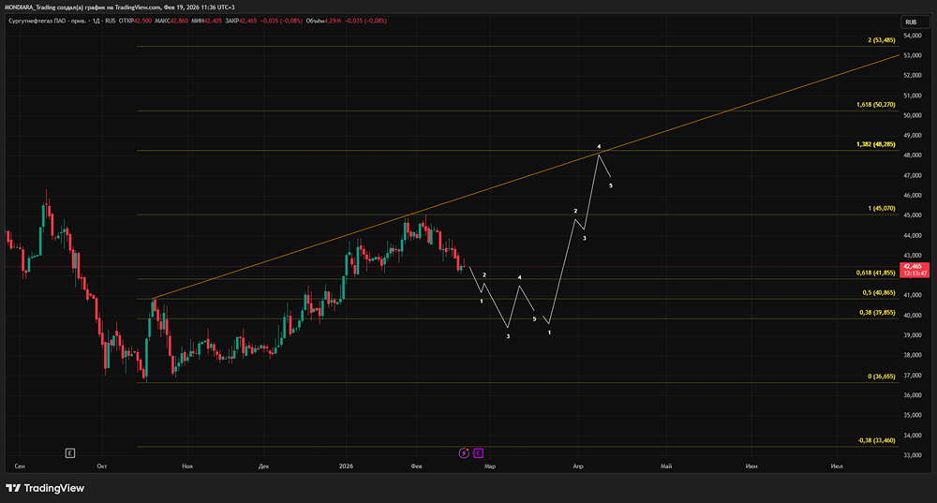Click the 1Д timeframe in the legend
The image size is (937, 503).
coord(96,21)
